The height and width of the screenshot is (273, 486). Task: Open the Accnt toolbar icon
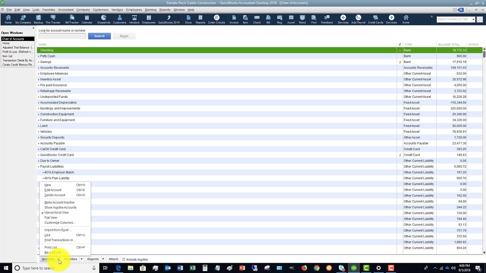[x=291, y=19]
